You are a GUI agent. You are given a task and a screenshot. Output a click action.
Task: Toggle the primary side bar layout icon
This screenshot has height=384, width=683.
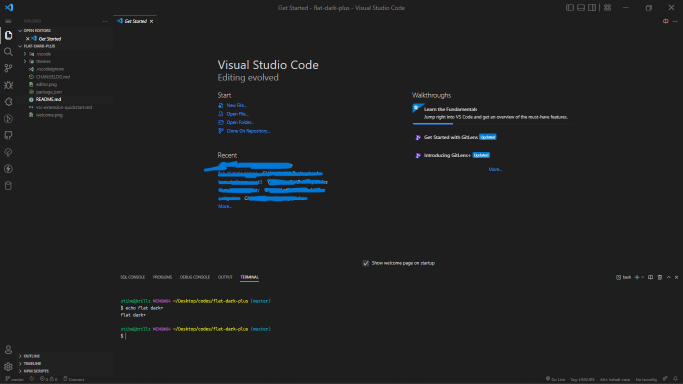(570, 7)
